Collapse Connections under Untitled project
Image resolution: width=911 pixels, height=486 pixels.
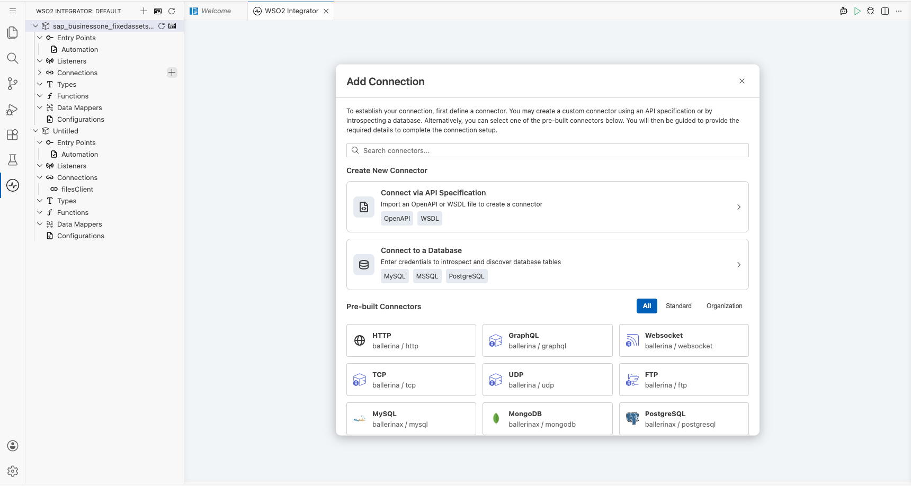coord(40,177)
